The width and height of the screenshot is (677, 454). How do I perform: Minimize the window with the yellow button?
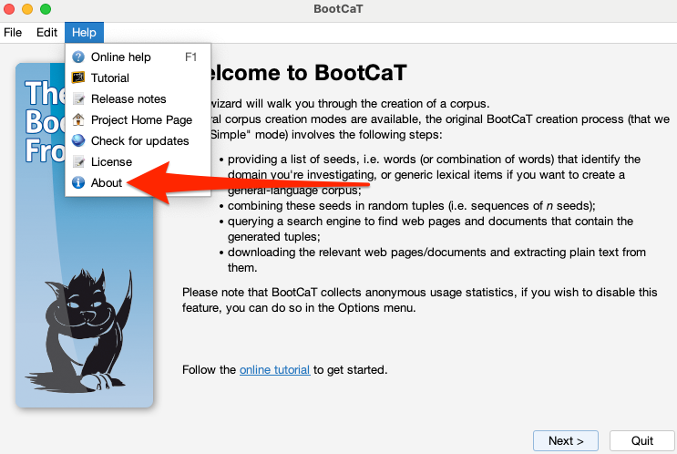point(27,9)
